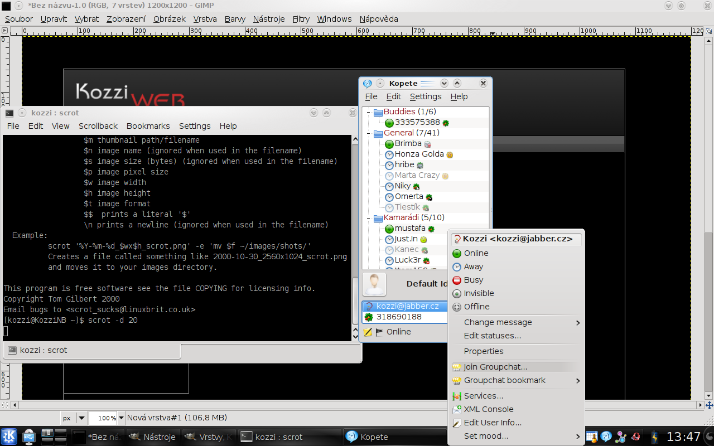Pick Invisible status in the popup menu
Image resolution: width=714 pixels, height=446 pixels.
click(516, 293)
